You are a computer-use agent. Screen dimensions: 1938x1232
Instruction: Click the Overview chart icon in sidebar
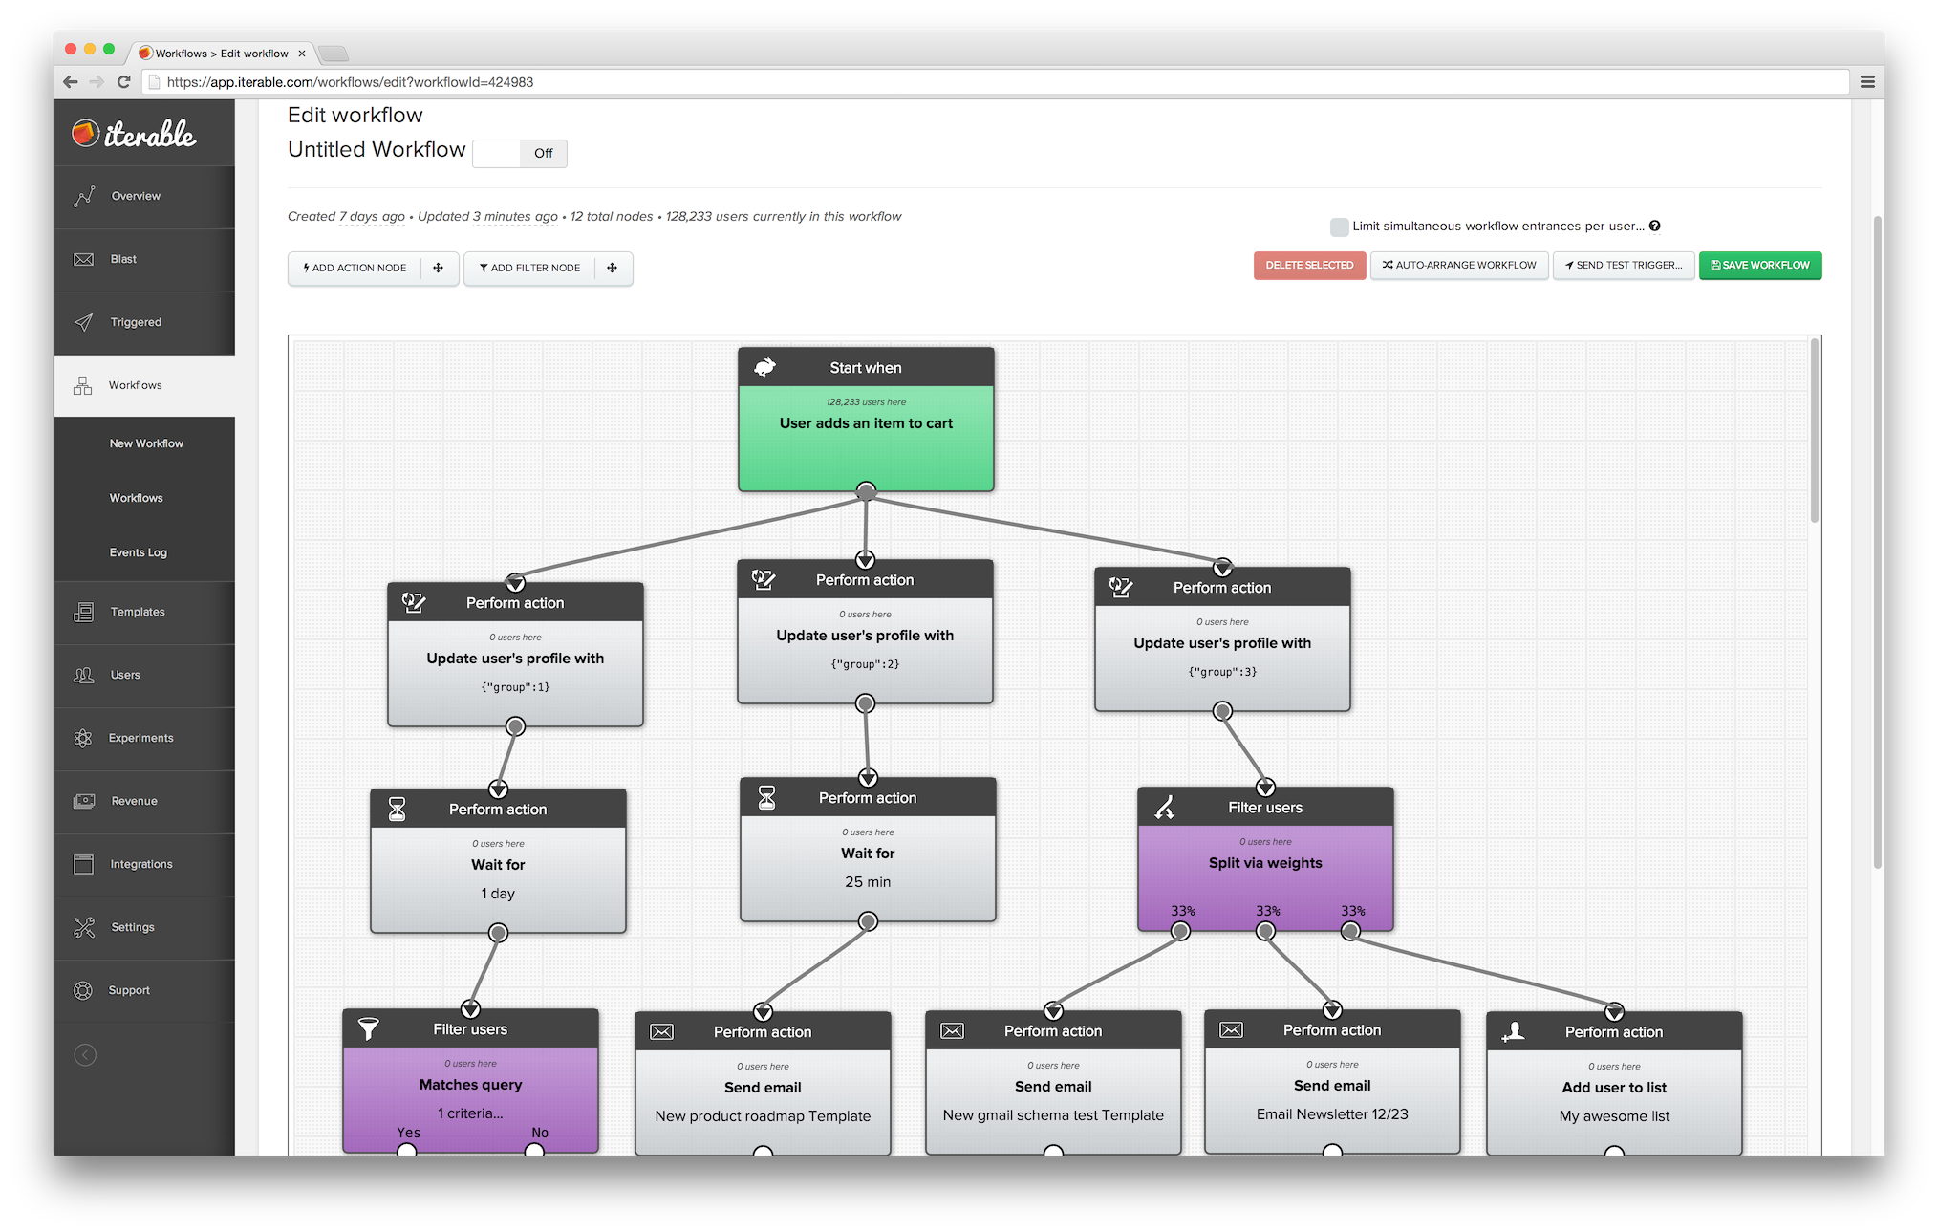tap(84, 196)
